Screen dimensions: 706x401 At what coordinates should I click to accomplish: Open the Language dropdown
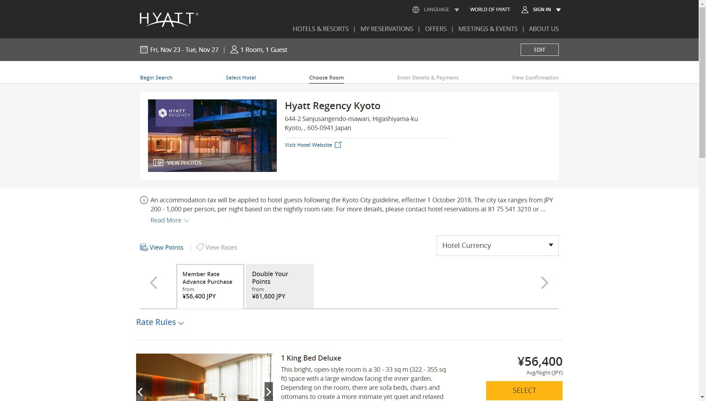(x=436, y=10)
